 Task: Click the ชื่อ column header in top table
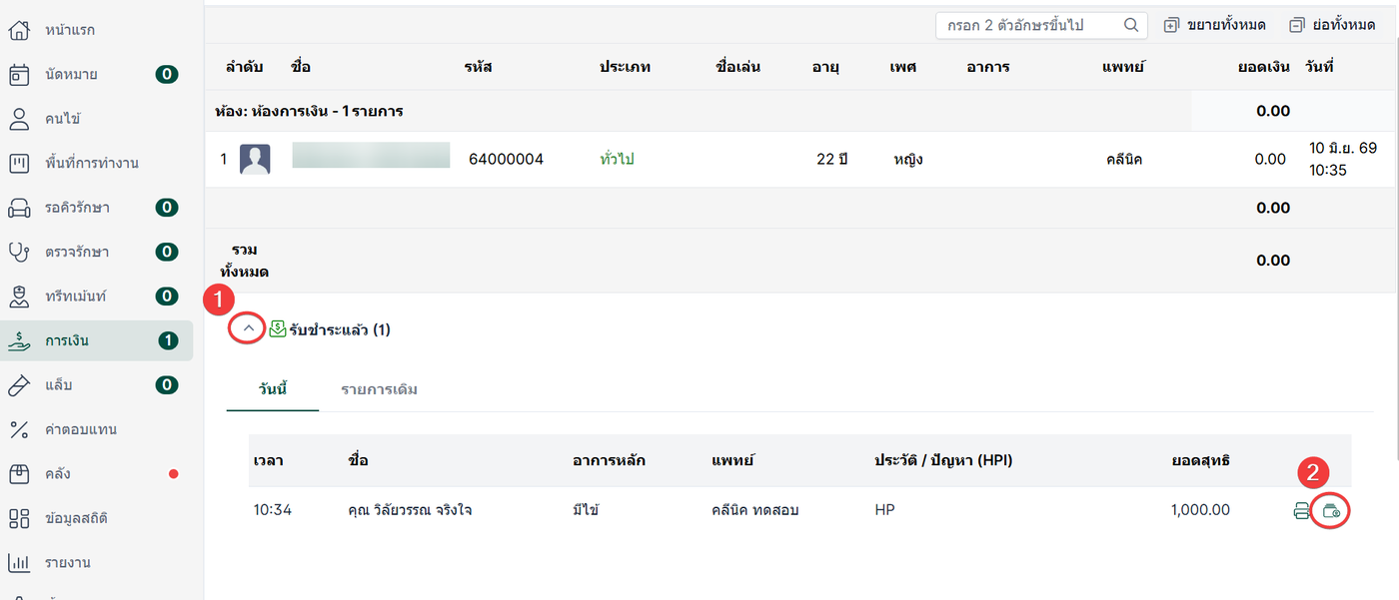(x=301, y=67)
